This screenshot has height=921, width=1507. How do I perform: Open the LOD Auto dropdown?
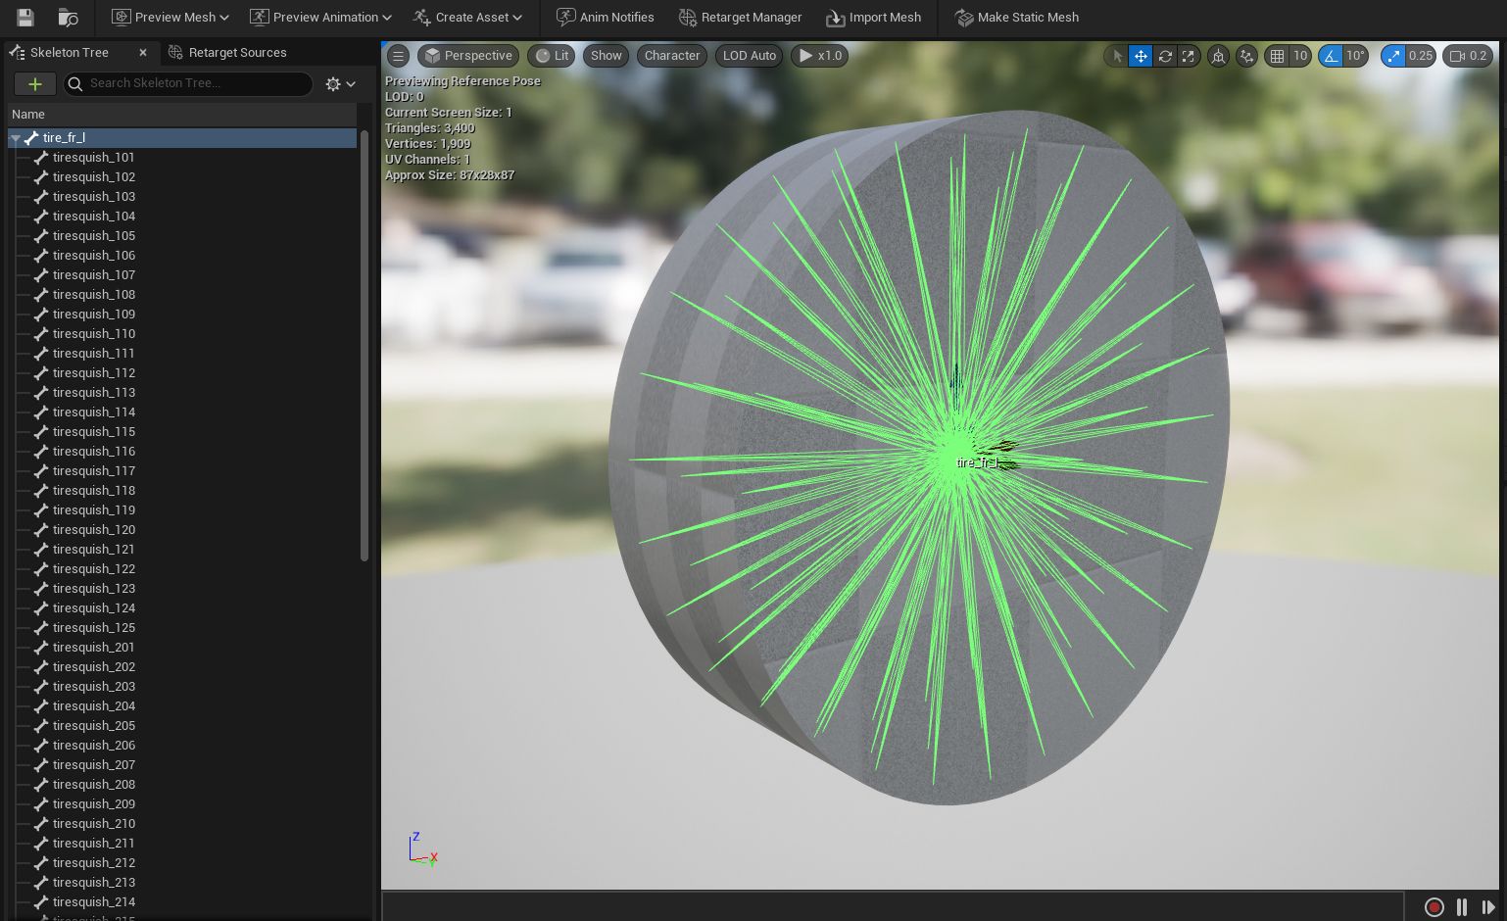click(x=748, y=56)
